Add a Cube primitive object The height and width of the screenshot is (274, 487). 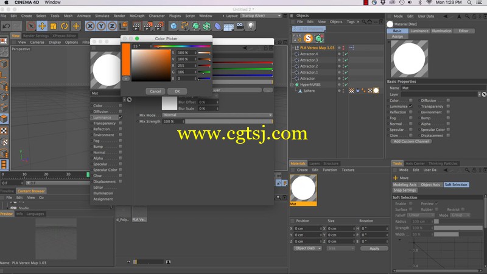(173, 26)
